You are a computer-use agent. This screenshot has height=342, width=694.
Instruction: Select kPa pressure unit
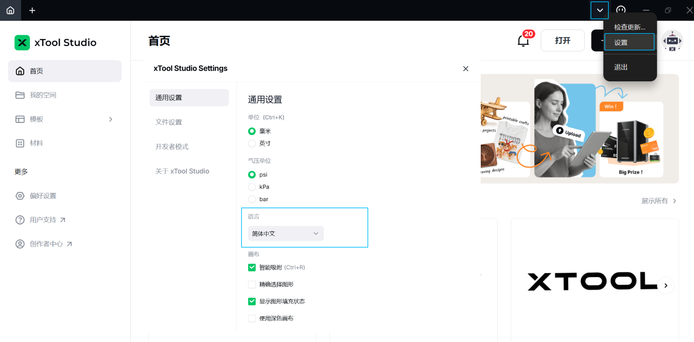coord(252,187)
